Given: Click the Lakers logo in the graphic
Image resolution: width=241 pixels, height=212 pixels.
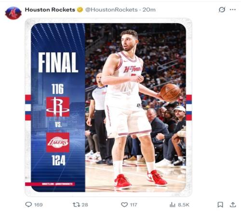Looking at the screenshot, I should (x=58, y=142).
